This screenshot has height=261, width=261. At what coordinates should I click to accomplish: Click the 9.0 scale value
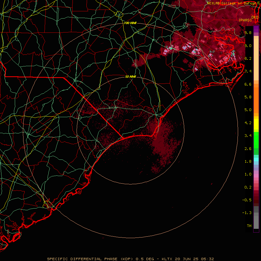click(x=248, y=46)
